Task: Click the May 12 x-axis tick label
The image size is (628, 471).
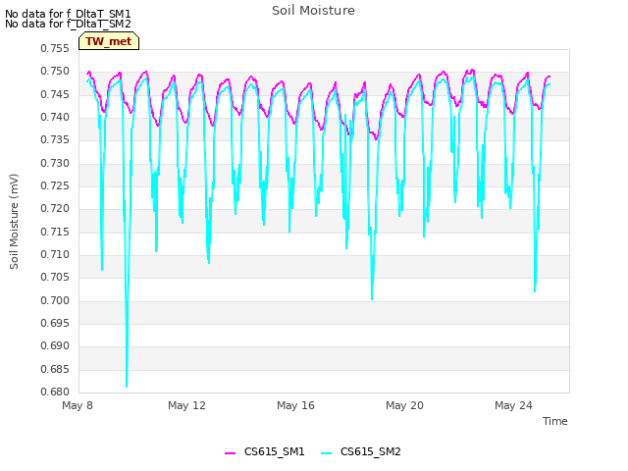Action: pyautogui.click(x=186, y=405)
